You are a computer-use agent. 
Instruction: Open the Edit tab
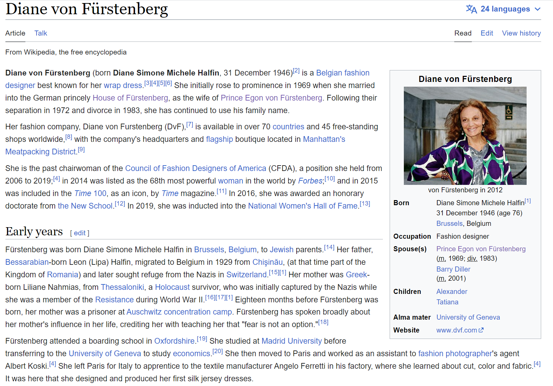tap(487, 33)
